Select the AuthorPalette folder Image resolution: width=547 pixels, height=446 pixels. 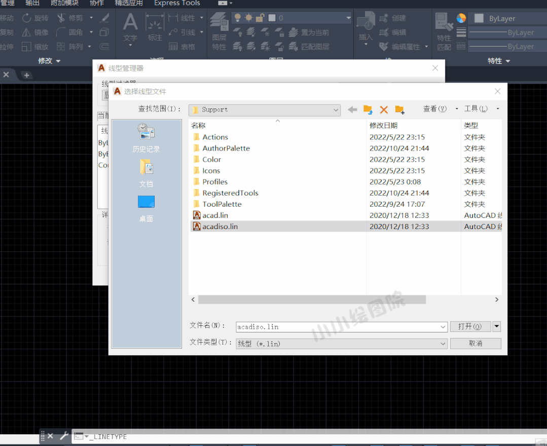click(226, 148)
